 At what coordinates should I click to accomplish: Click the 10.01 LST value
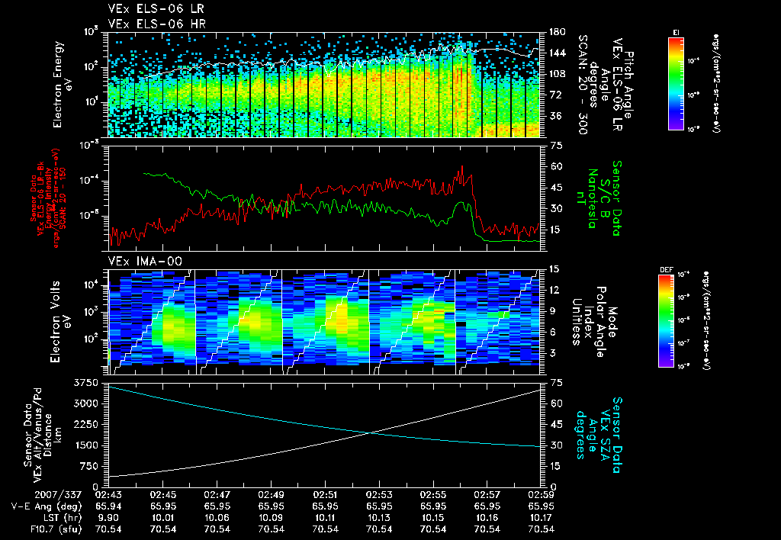pyautogui.click(x=162, y=518)
